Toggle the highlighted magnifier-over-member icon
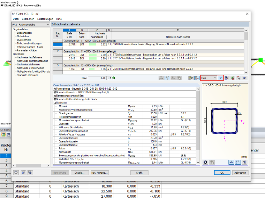 click(x=167, y=78)
